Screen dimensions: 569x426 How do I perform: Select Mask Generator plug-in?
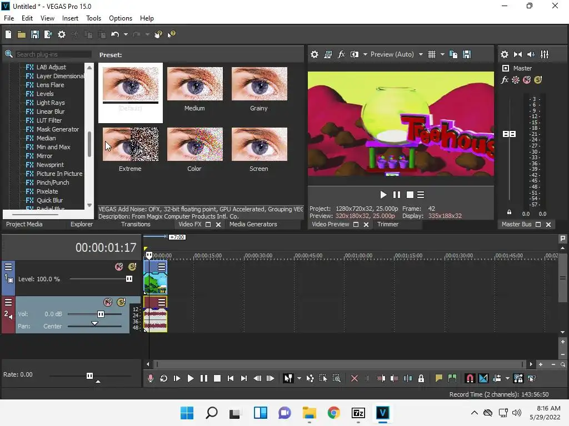[57, 129]
